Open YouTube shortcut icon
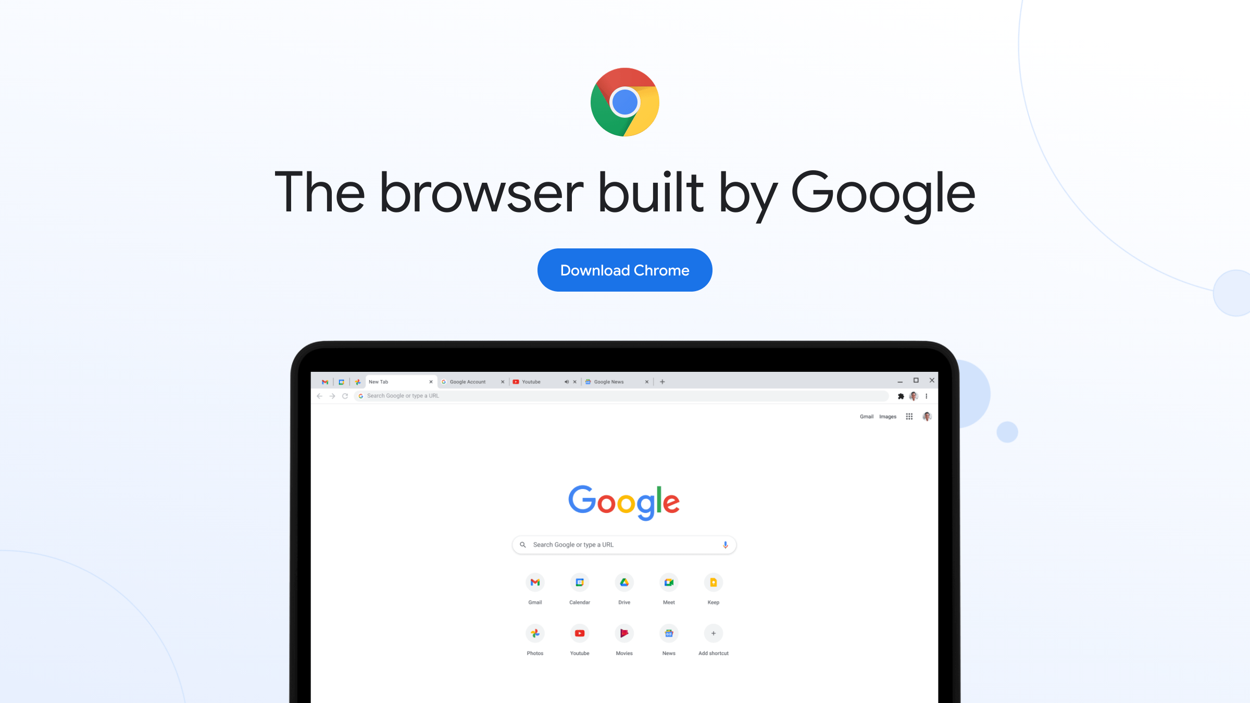The image size is (1250, 703). coord(580,633)
